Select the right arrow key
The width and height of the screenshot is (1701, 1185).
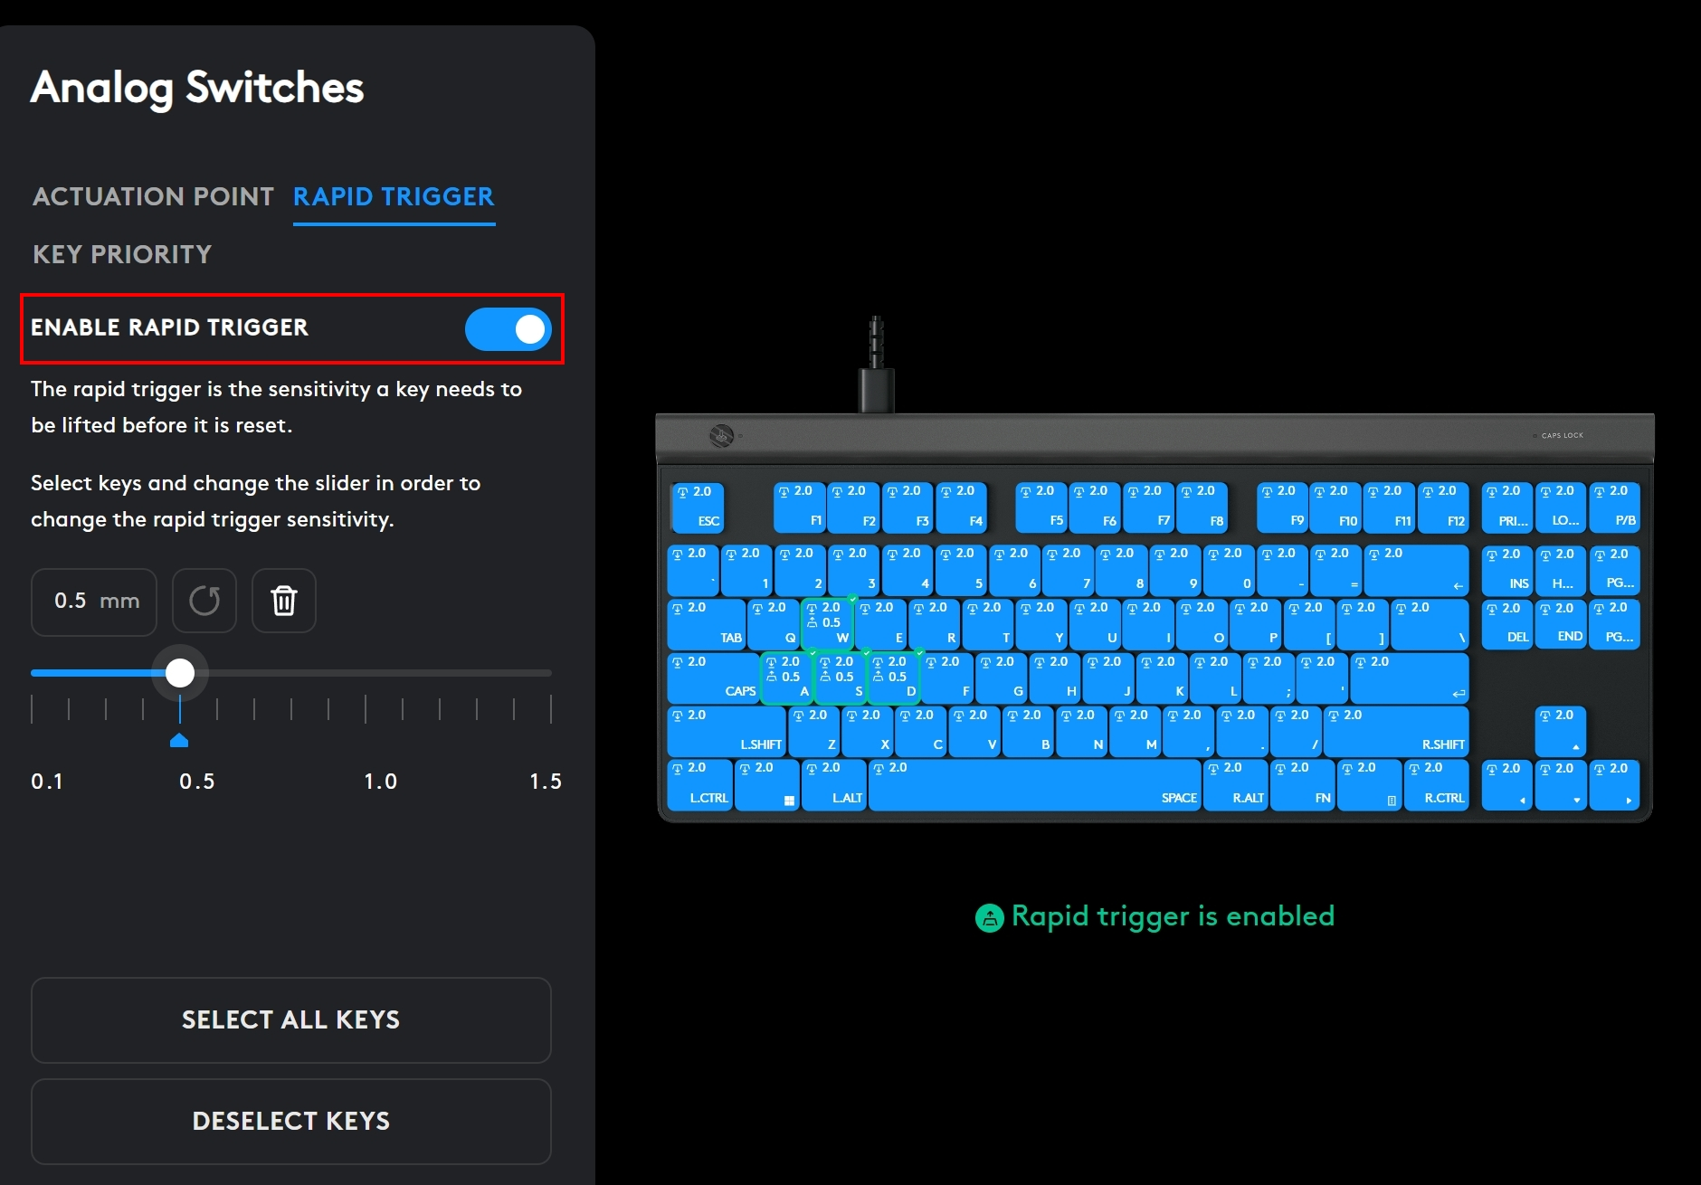tap(1614, 784)
